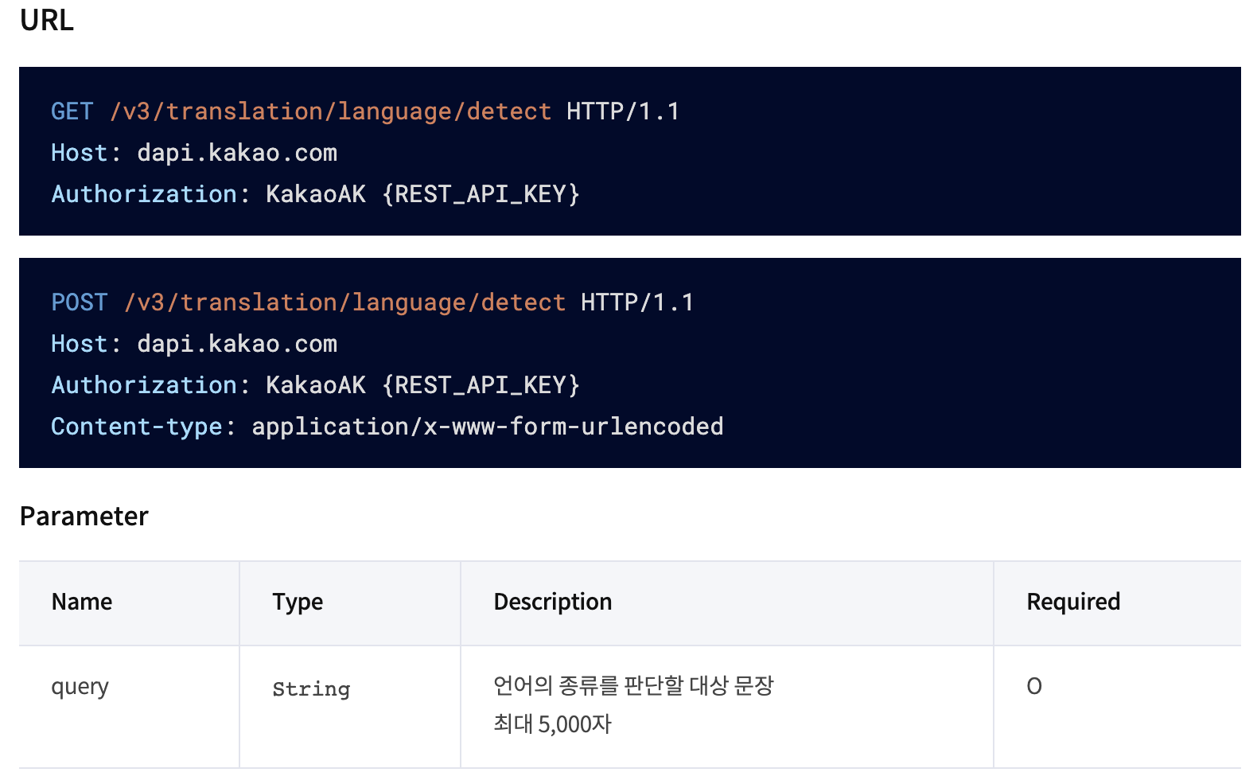Select the application/x-www-form-urlencoded value
The image size is (1257, 780).
click(487, 427)
